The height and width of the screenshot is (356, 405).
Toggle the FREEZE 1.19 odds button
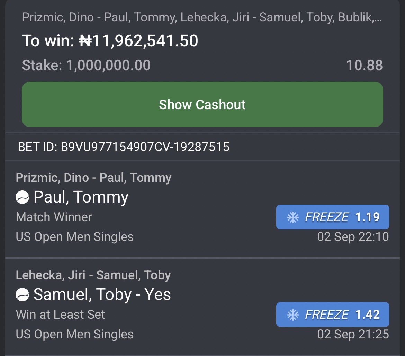pos(333,217)
